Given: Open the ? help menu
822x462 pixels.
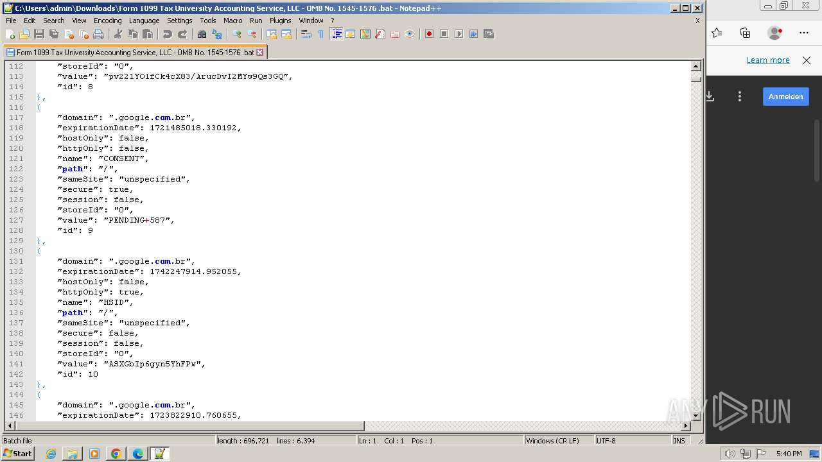Looking at the screenshot, I should pos(333,21).
